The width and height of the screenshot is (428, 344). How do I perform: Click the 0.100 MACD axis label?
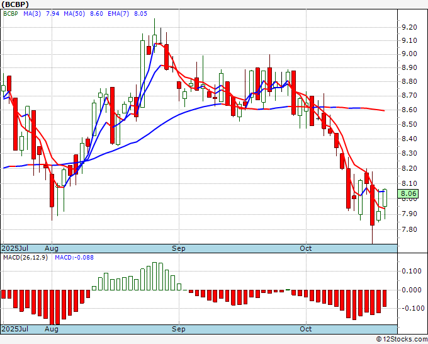pyautogui.click(x=412, y=271)
